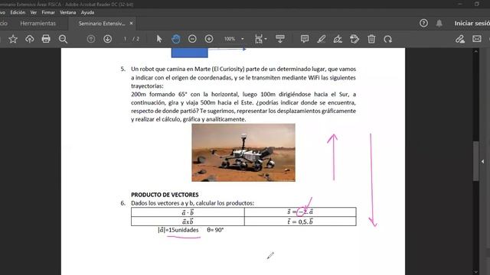The height and width of the screenshot is (275, 490).
Task: Select the Seminario Extensiv... document tab
Action: click(102, 24)
